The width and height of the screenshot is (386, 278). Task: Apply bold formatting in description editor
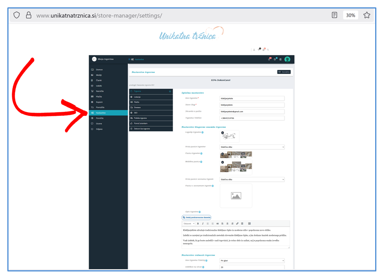[x=198, y=224]
